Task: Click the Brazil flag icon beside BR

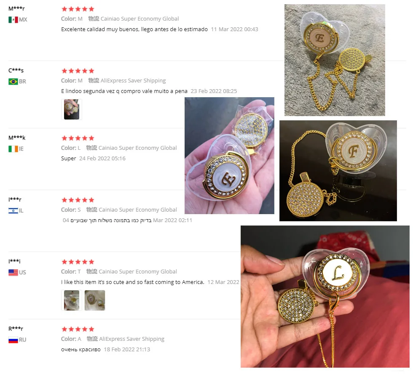Action: (x=13, y=82)
